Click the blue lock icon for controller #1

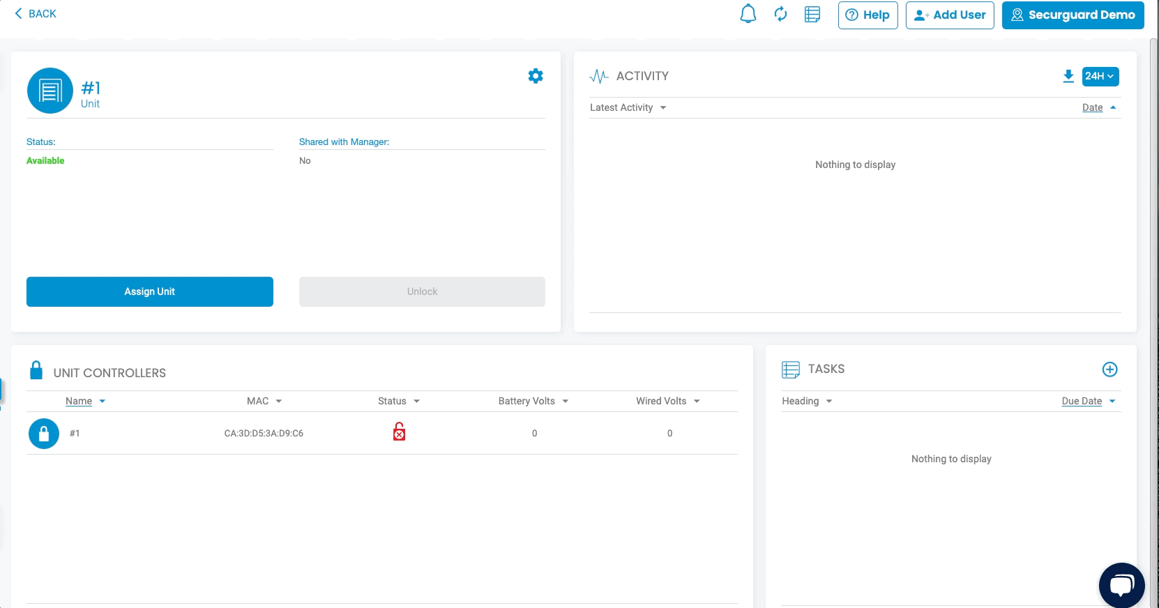pos(43,434)
